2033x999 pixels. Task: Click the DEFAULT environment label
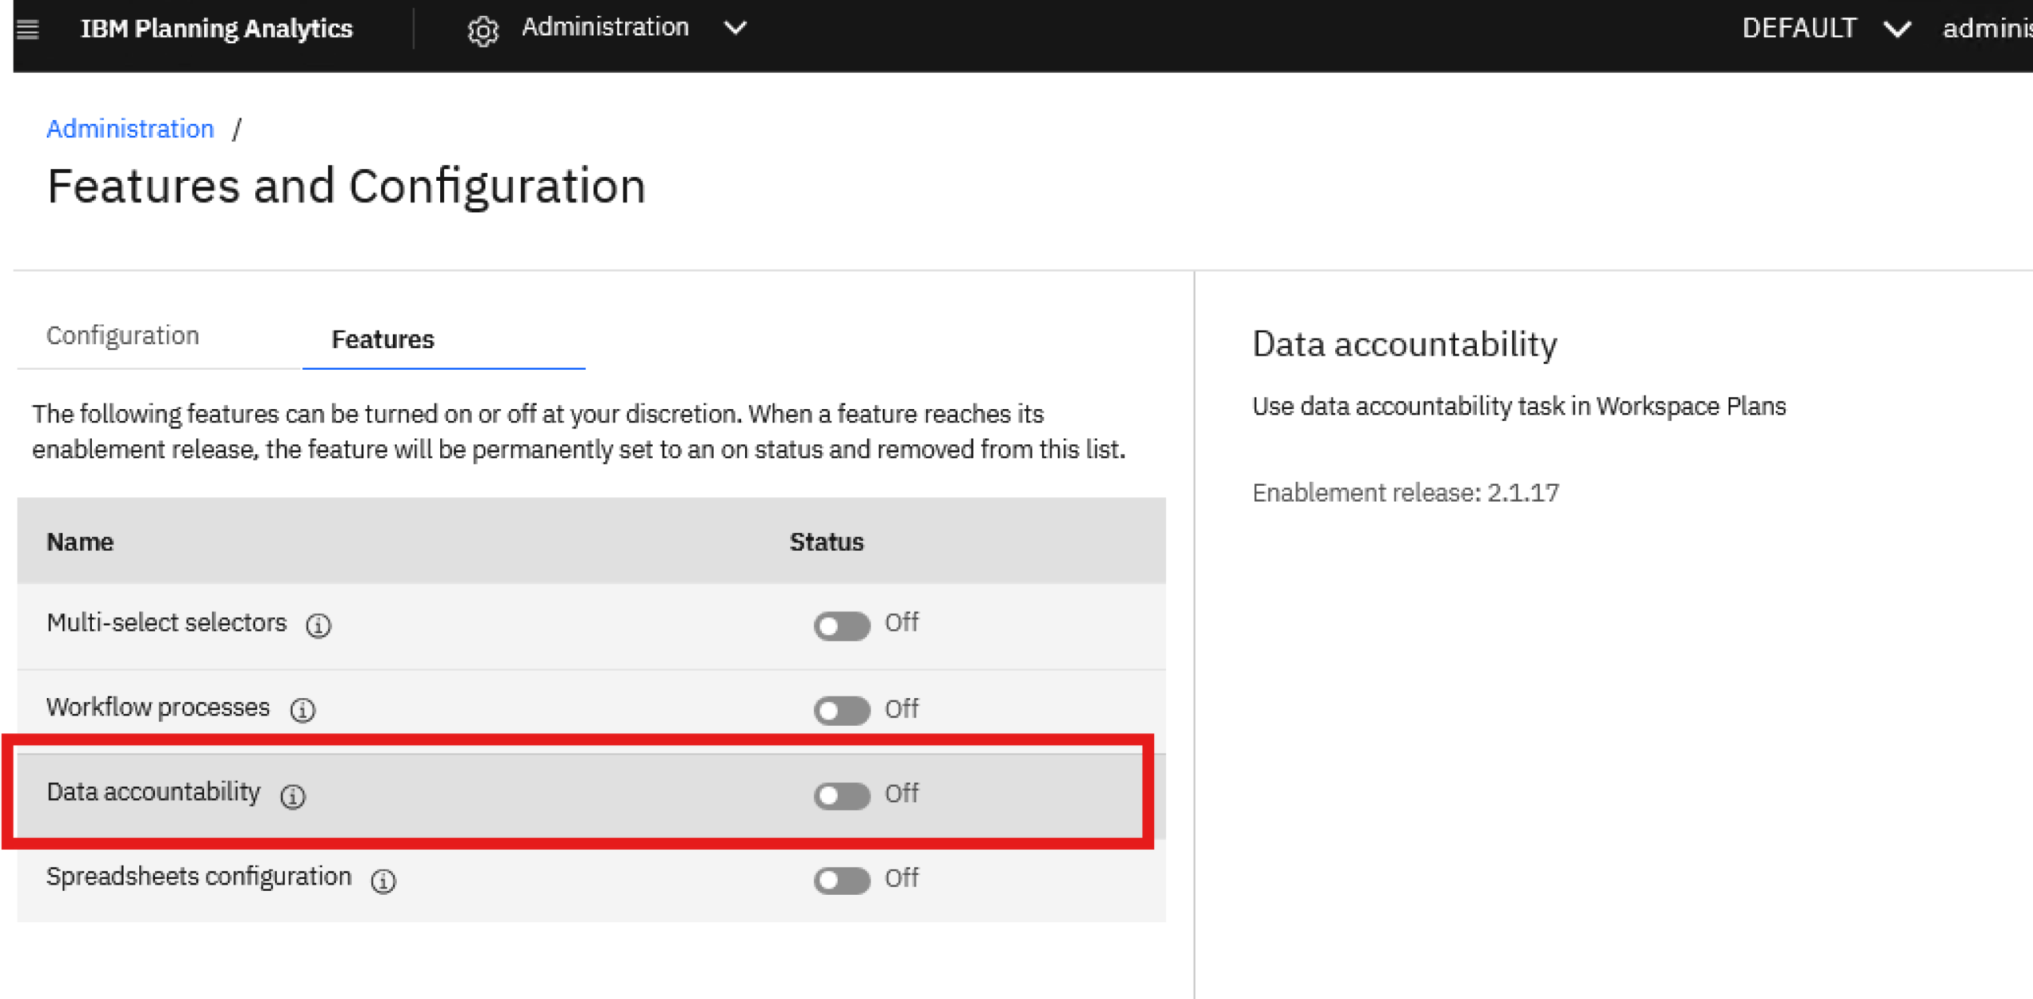1799,29
